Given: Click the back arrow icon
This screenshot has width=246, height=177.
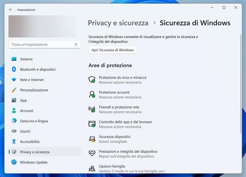Looking at the screenshot, I should tap(10, 10).
